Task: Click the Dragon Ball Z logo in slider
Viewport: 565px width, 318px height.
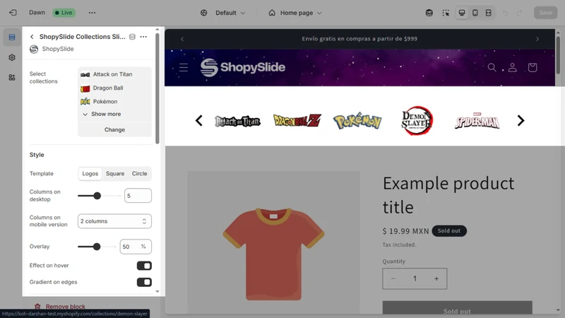Action: point(297,120)
